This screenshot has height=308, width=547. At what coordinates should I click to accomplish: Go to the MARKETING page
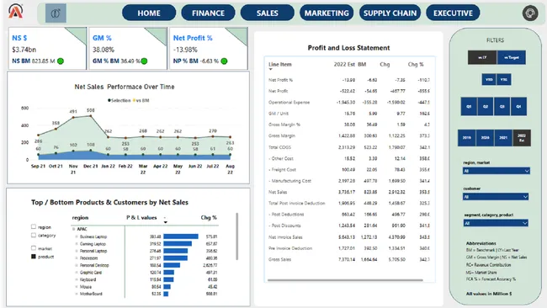pyautogui.click(x=327, y=13)
